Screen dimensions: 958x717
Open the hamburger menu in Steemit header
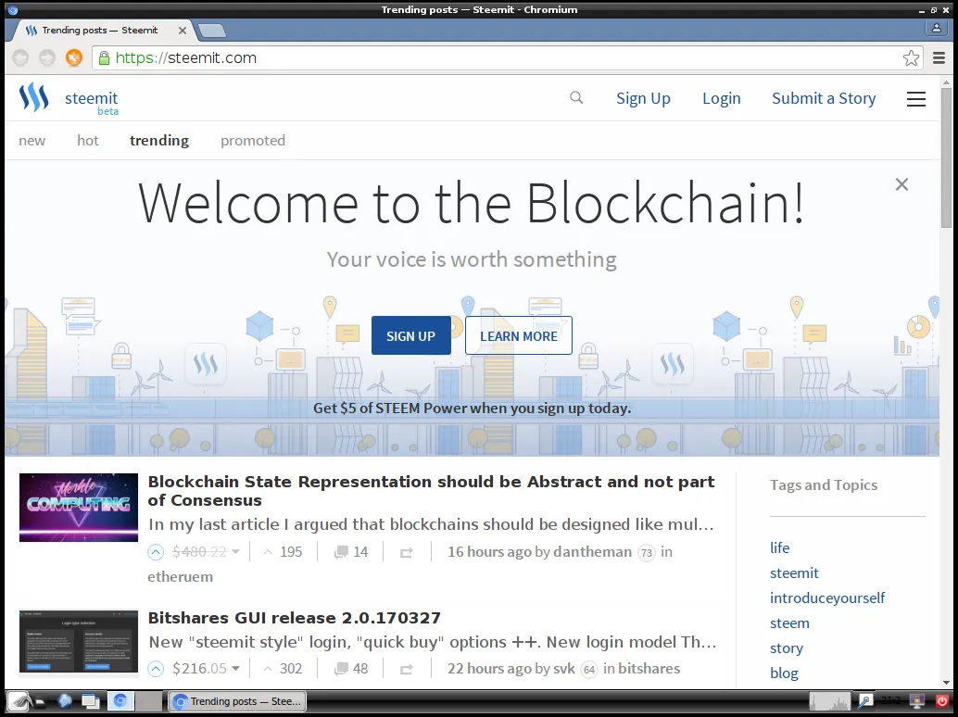click(x=915, y=99)
